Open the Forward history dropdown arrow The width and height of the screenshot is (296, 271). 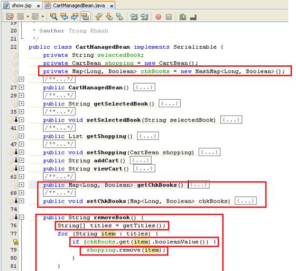(43, 17)
